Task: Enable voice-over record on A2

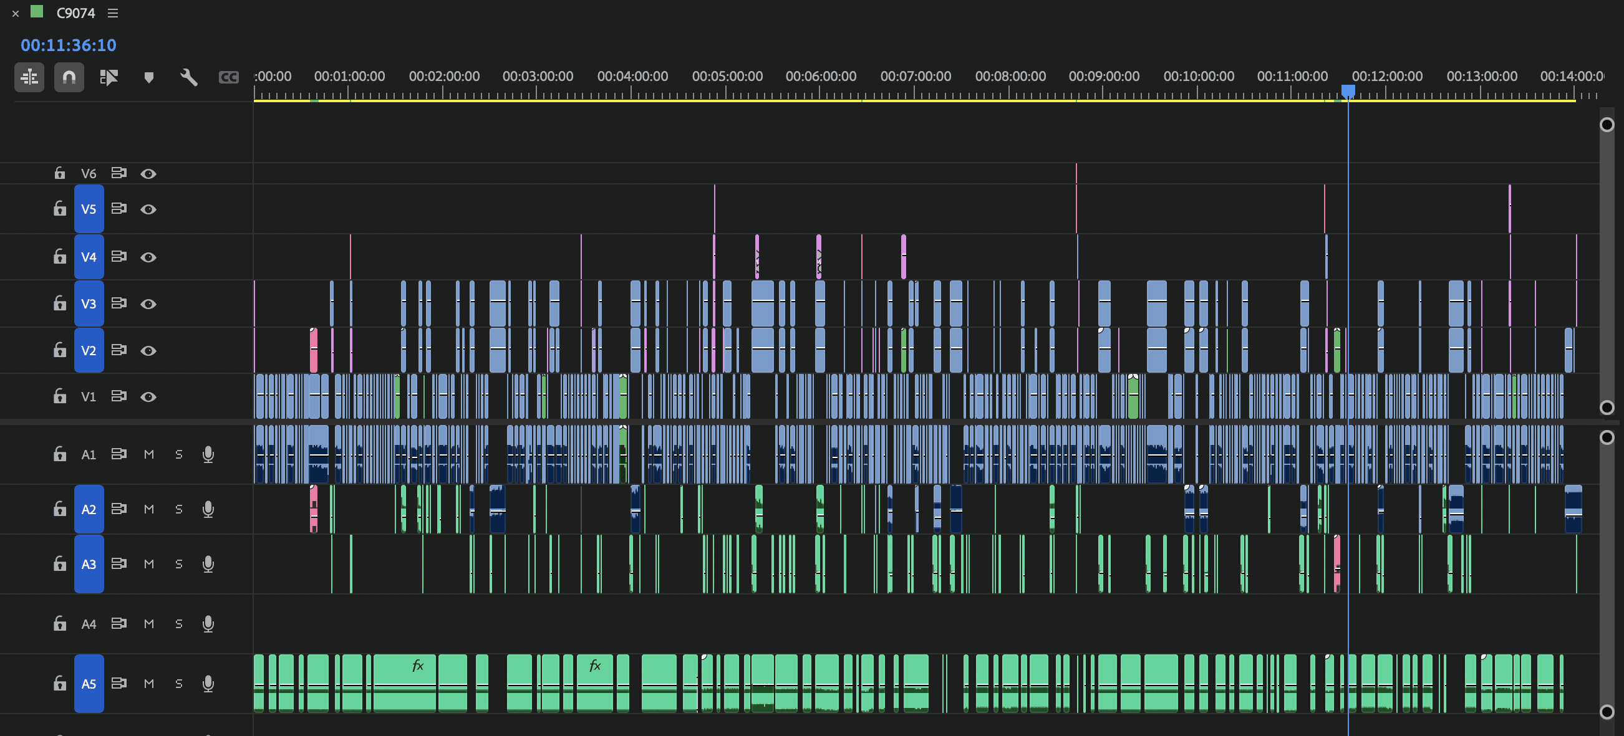Action: (208, 509)
